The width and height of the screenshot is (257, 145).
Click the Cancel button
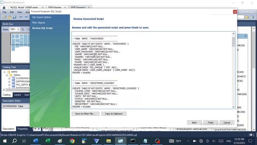pyautogui.click(x=227, y=122)
